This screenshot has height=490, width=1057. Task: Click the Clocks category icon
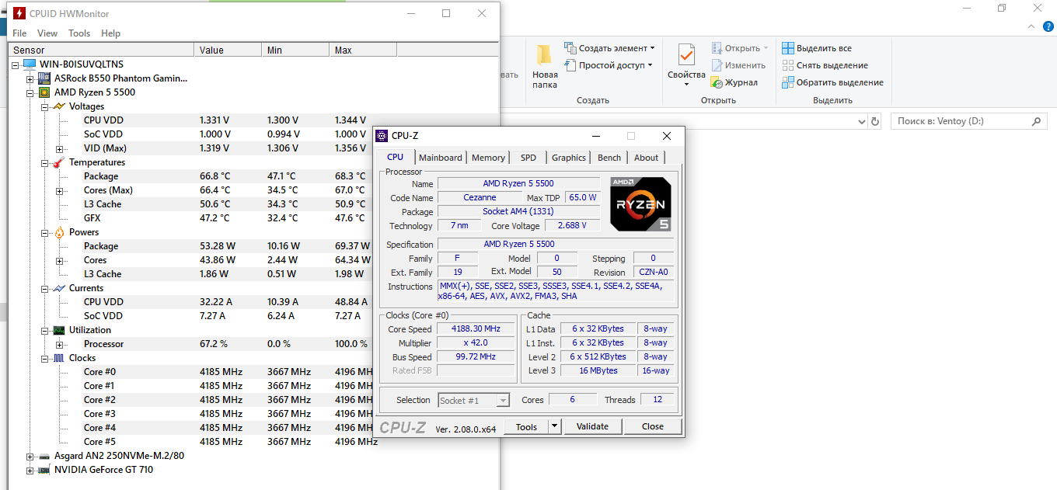tap(58, 358)
